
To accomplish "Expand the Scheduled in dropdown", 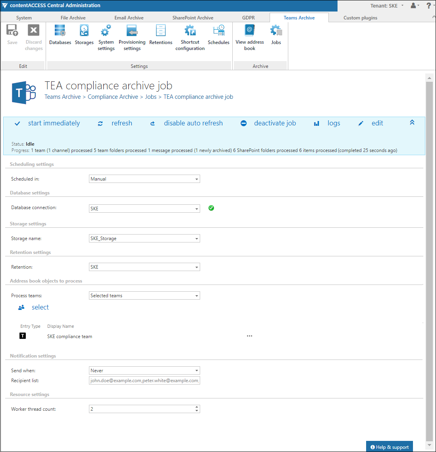I will point(145,179).
